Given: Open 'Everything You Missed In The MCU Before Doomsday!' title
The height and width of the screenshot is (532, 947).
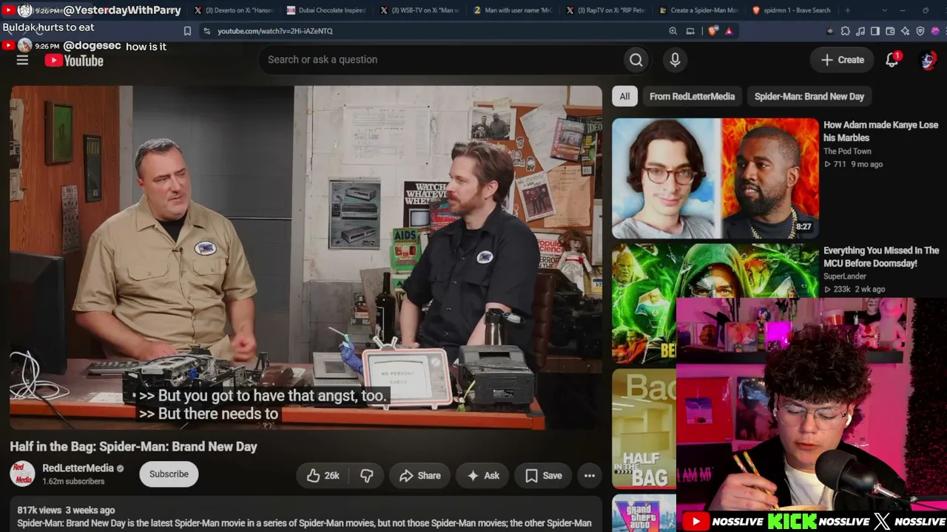Looking at the screenshot, I should tap(881, 257).
